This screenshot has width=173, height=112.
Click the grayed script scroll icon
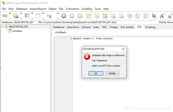pyautogui.click(x=97, y=16)
